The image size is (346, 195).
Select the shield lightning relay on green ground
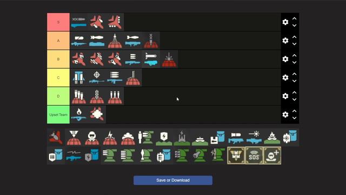tap(164, 137)
